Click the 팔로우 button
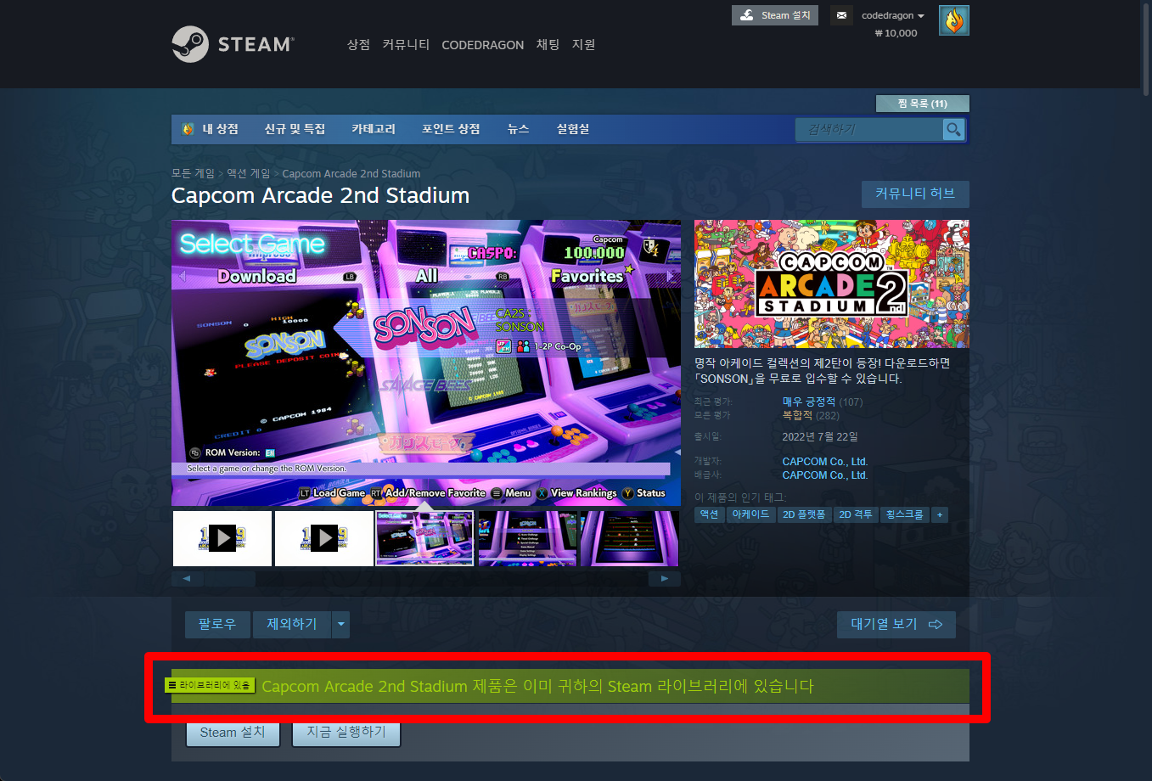The image size is (1152, 781). 217,624
